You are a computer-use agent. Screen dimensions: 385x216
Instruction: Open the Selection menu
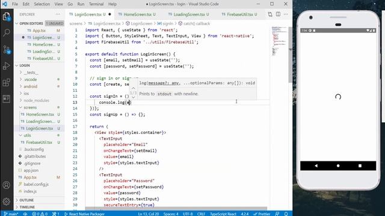pos(42,4)
